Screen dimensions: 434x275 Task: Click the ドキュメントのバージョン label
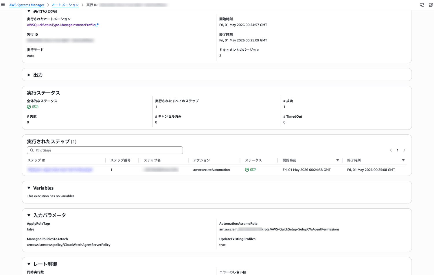click(239, 50)
